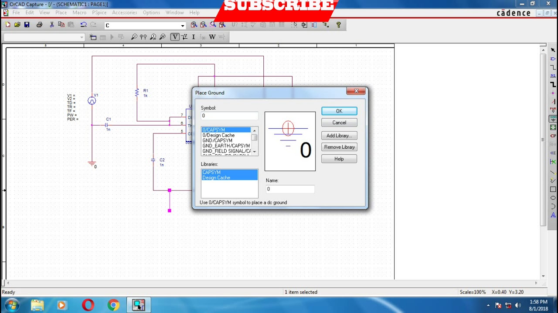Click the Name text field
The image size is (558, 313).
pyautogui.click(x=290, y=189)
